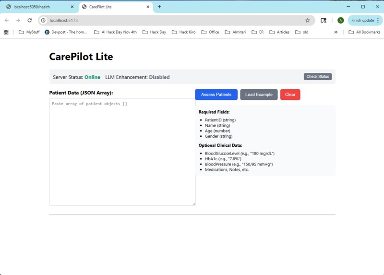Close the CarePilot Lite tab

[148, 7]
